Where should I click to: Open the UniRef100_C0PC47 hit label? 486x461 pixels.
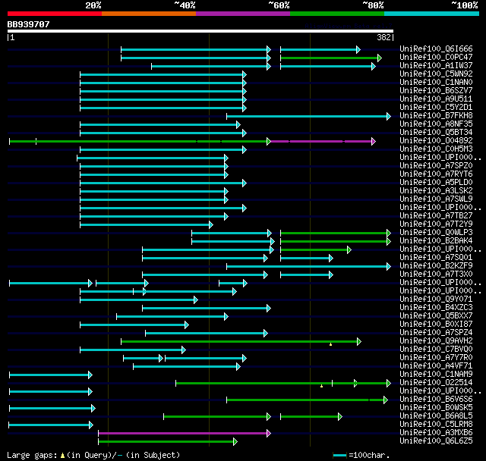tap(436, 57)
